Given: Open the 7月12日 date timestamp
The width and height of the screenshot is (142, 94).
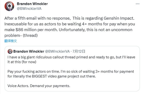Looking at the screenshot, I should pos(79,51).
